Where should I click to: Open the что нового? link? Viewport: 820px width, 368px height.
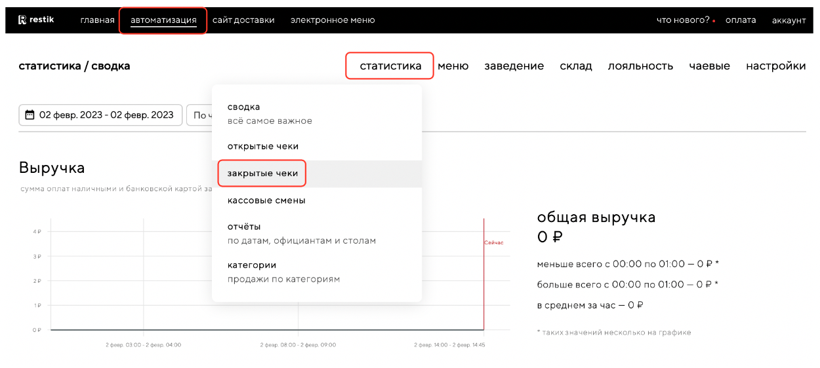click(x=683, y=20)
